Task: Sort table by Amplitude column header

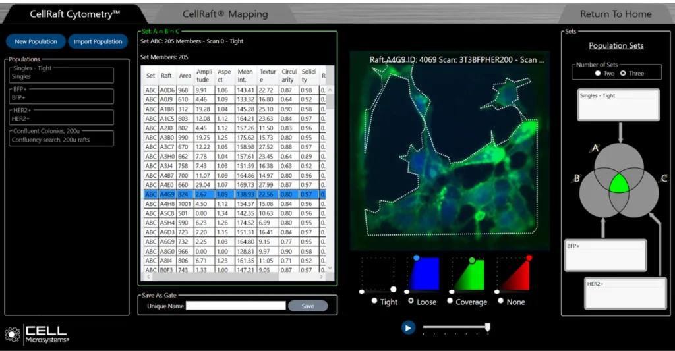Action: click(x=204, y=76)
